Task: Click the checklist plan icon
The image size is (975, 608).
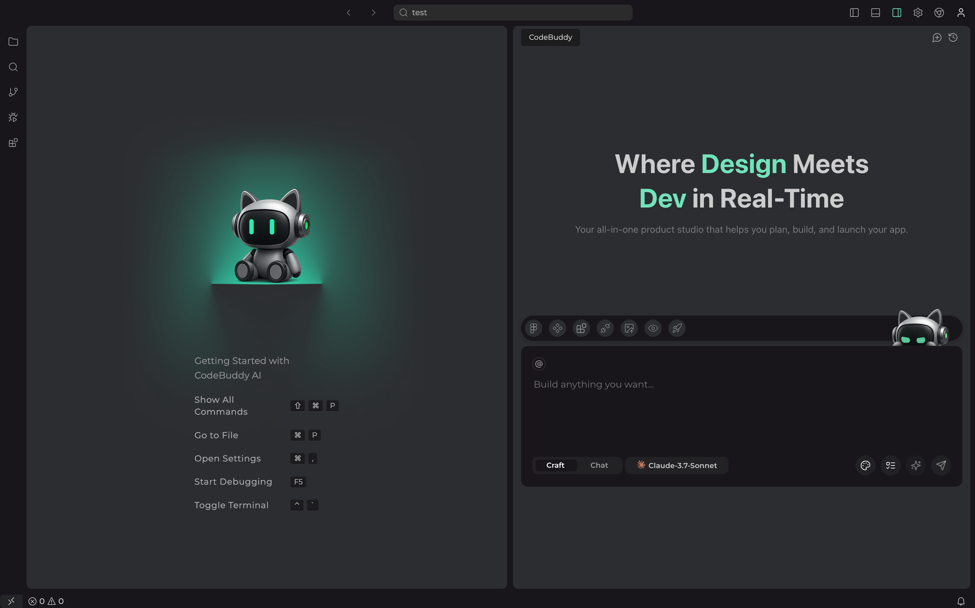Action: click(x=890, y=465)
